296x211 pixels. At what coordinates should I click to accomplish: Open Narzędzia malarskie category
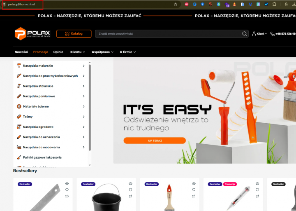(x=38, y=66)
